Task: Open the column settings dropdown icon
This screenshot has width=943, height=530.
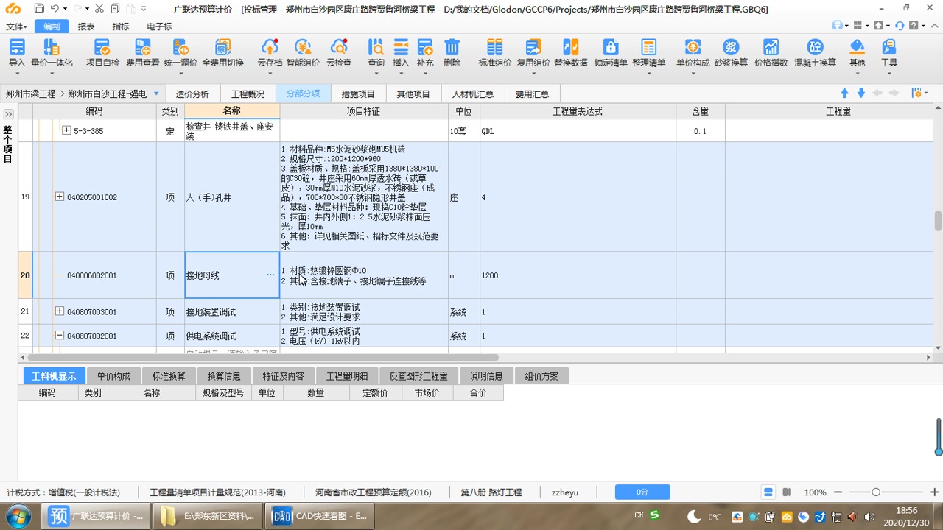Action: (919, 93)
